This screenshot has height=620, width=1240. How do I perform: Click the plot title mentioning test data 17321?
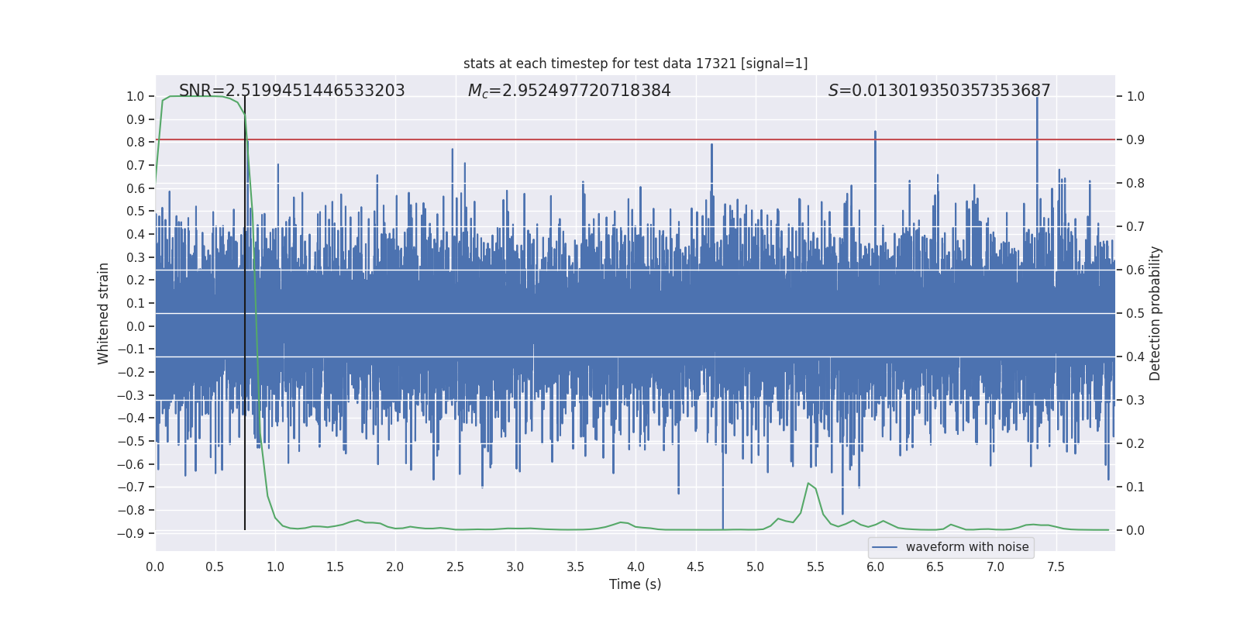(635, 64)
